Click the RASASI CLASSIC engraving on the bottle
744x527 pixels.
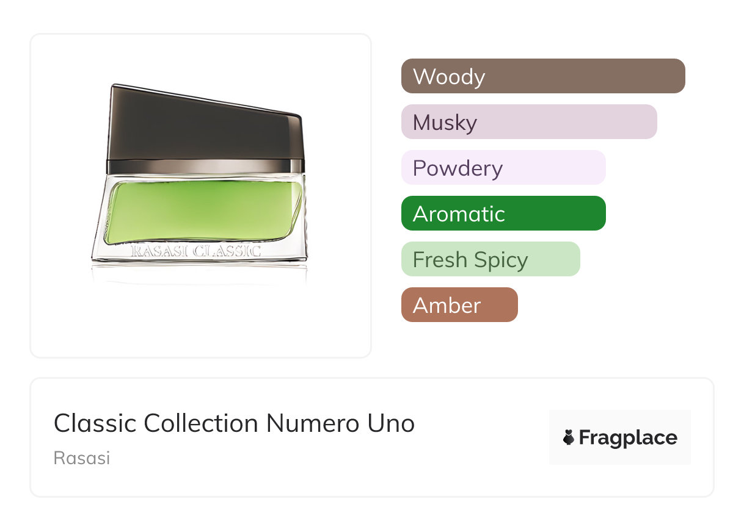tap(196, 251)
